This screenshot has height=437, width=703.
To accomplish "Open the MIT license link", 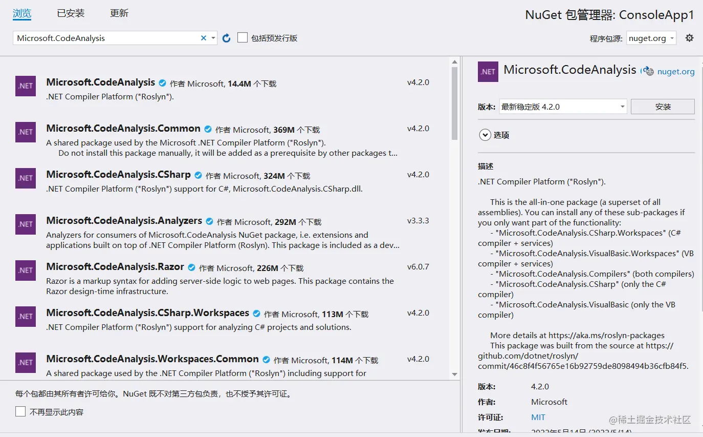I will click(x=538, y=417).
